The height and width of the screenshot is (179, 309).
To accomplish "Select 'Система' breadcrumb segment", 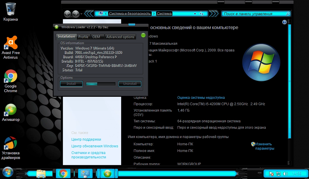I will [x=164, y=14].
